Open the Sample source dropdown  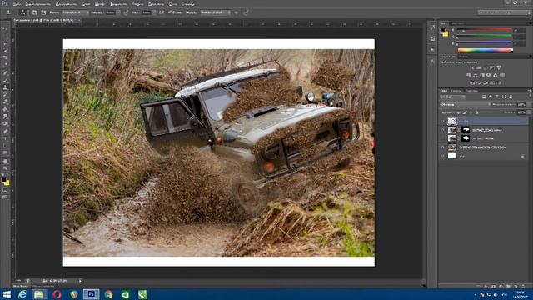215,12
